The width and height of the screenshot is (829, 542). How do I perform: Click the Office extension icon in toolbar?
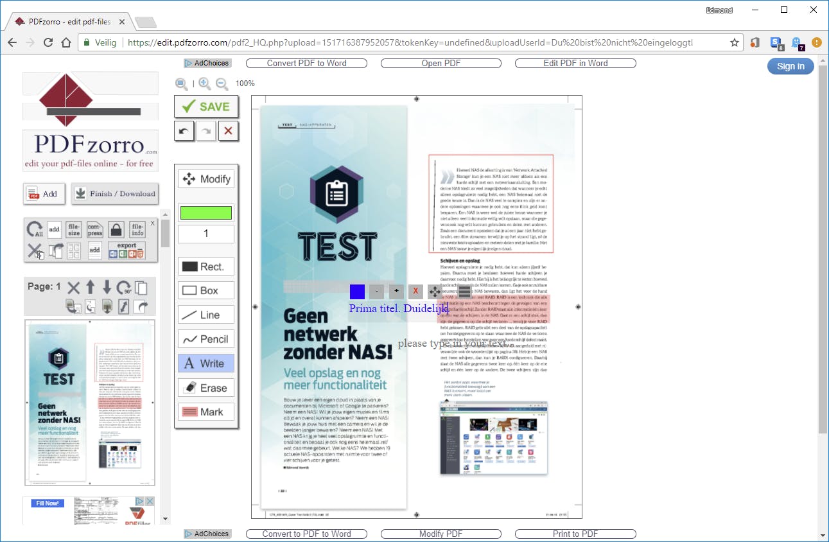click(755, 42)
